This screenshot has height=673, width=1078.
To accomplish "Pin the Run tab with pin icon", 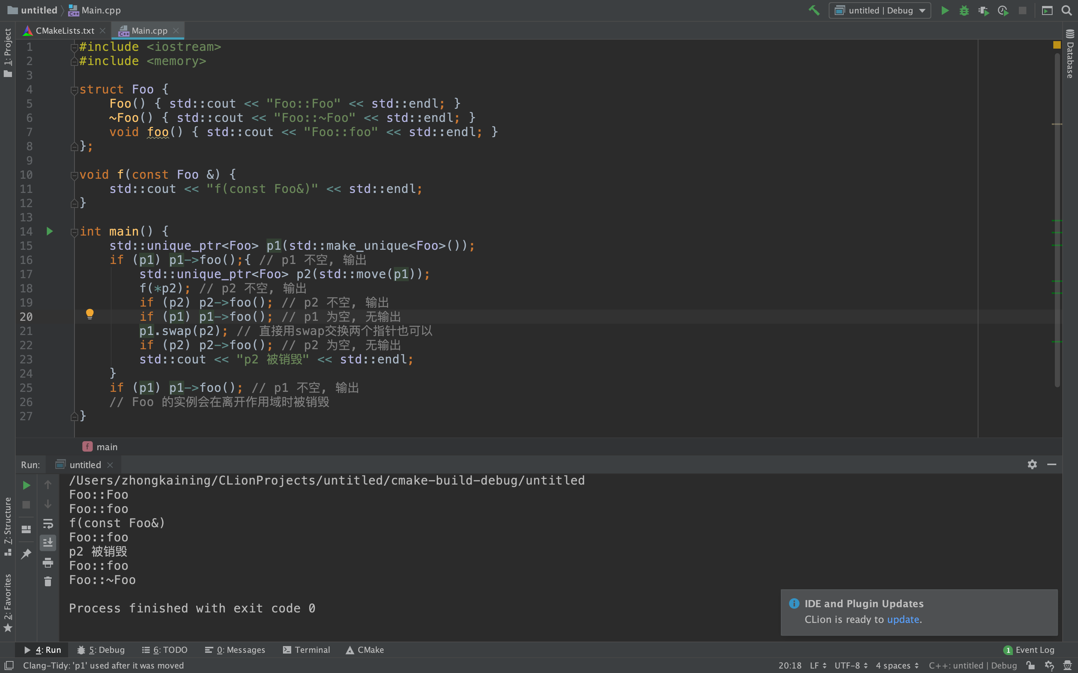I will pos(26,554).
